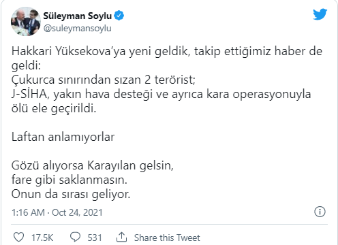This screenshot has height=245, width=338.
Task: Click the share upload arrow icon
Action: 121,237
